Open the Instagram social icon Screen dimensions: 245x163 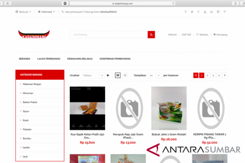coord(218,12)
